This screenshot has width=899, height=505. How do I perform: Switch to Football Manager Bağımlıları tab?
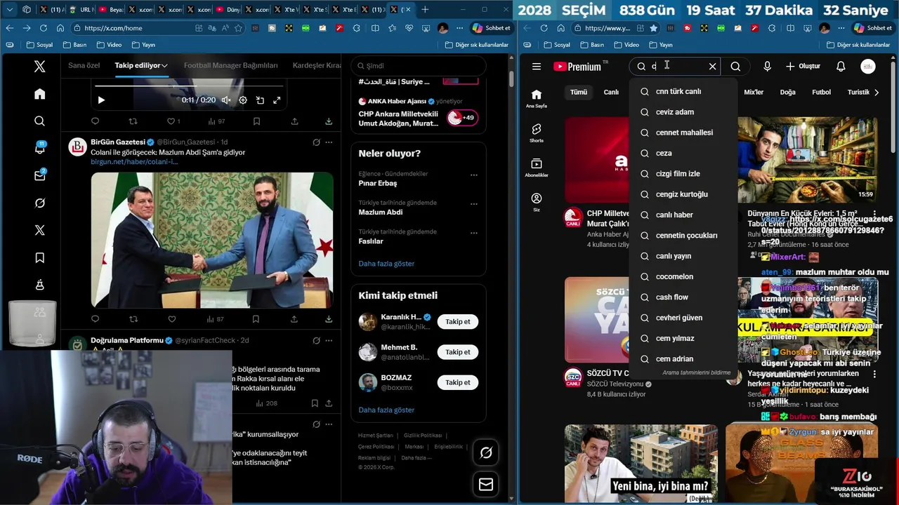pos(230,65)
